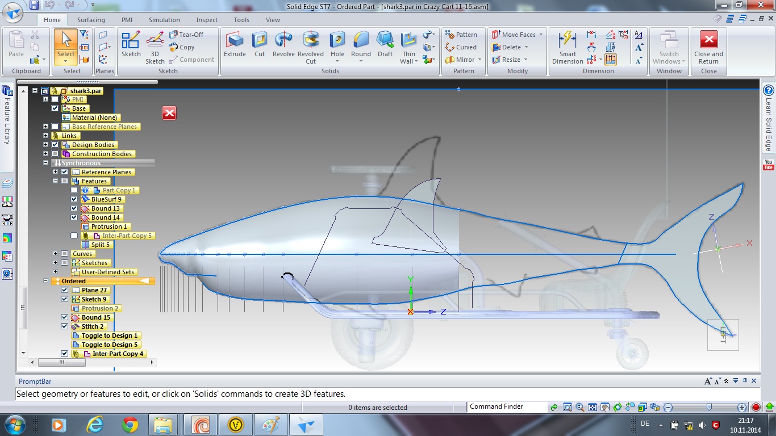Collapse the Features tree node

coord(55,181)
